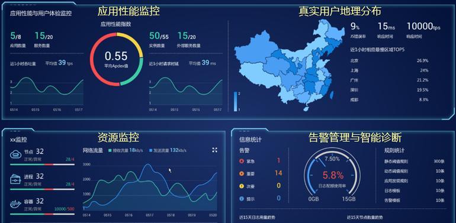The height and width of the screenshot is (223, 456).
Task: Click the fullscreen expand icon on 网络流量 chart
Action: [214, 150]
